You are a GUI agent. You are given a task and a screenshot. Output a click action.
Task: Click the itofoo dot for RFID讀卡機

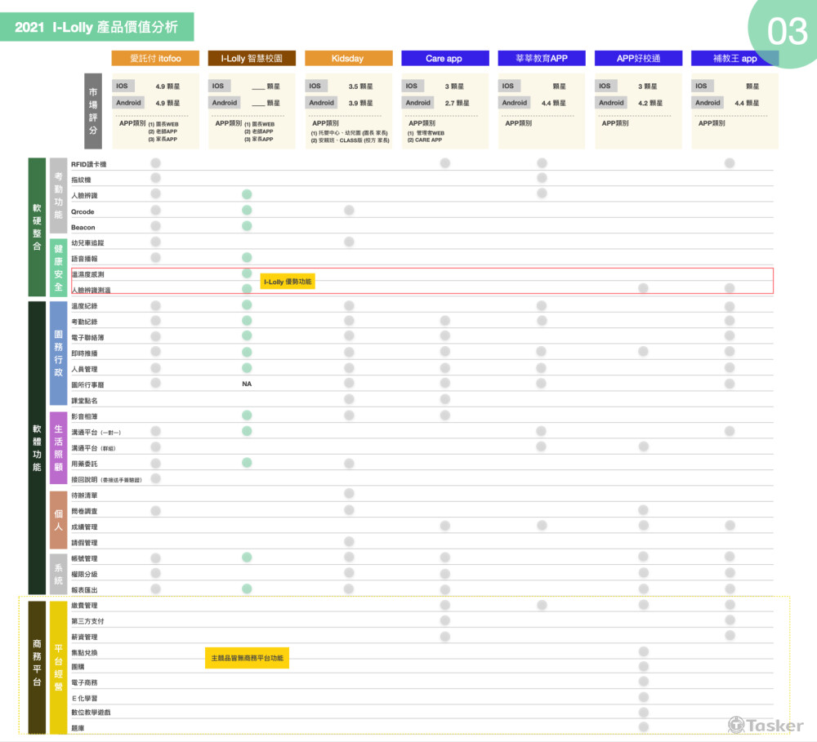click(x=155, y=163)
